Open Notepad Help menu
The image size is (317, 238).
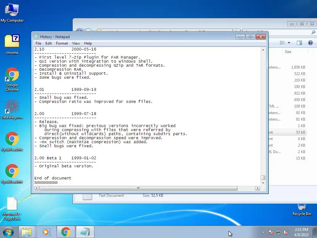(88, 43)
